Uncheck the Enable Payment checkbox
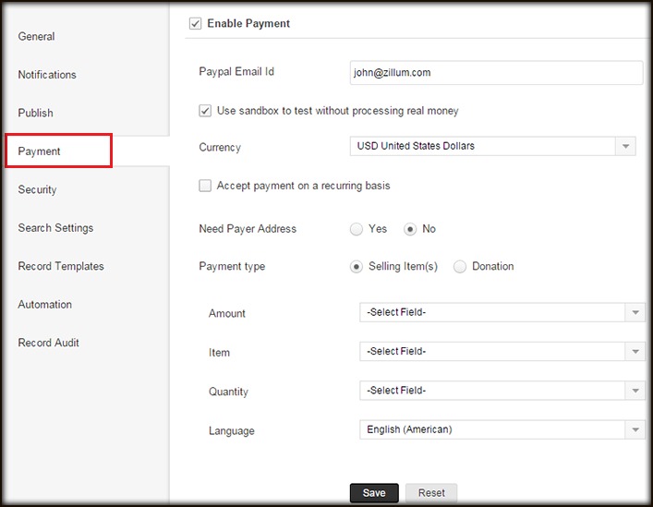Viewport: 653px width, 507px height. click(x=195, y=24)
